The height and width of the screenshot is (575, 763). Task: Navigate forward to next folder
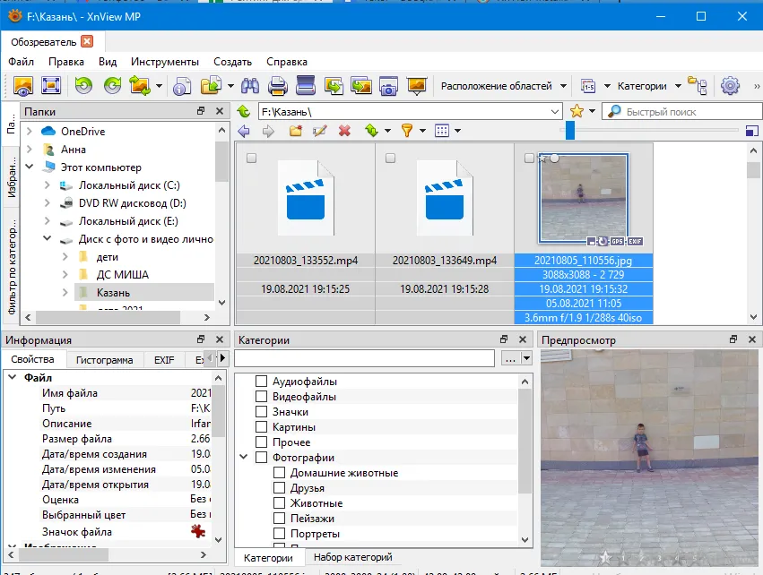(268, 130)
